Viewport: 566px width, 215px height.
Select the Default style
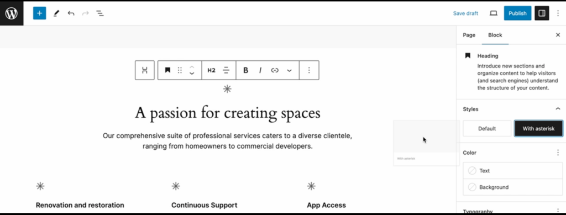point(487,128)
